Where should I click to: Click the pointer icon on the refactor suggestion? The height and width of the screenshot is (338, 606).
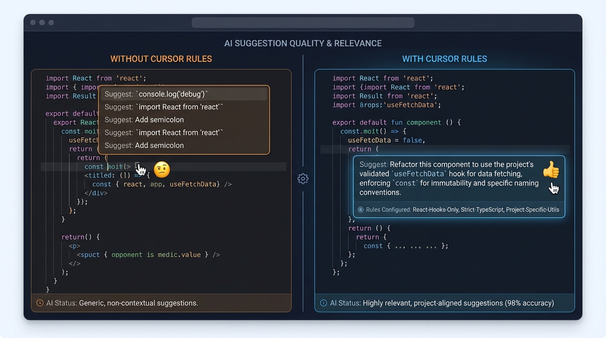pyautogui.click(x=554, y=188)
